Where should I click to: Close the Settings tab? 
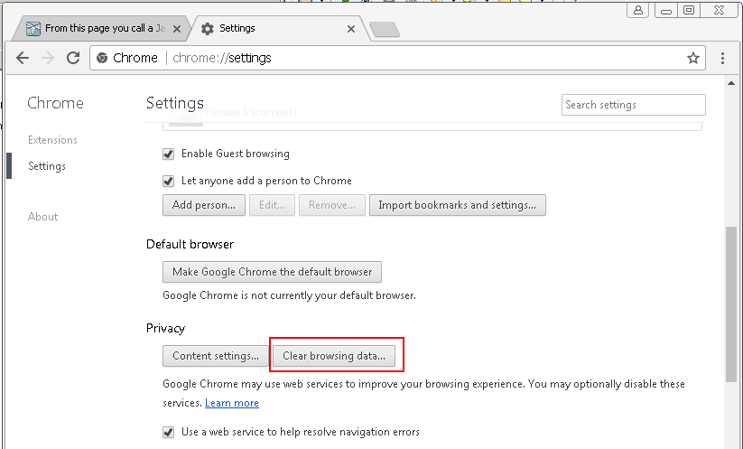pos(351,29)
